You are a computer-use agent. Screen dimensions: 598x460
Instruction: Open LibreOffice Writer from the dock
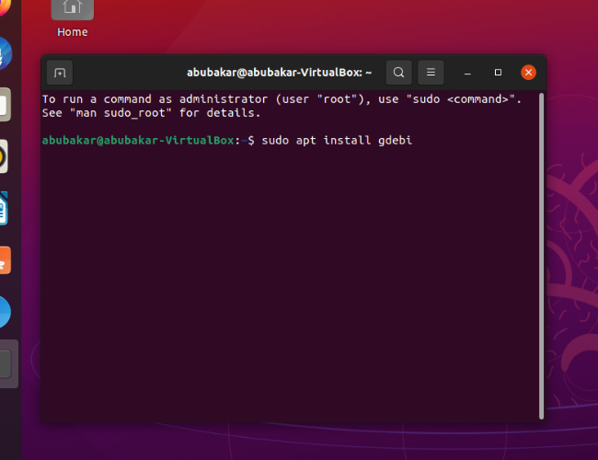click(x=4, y=209)
